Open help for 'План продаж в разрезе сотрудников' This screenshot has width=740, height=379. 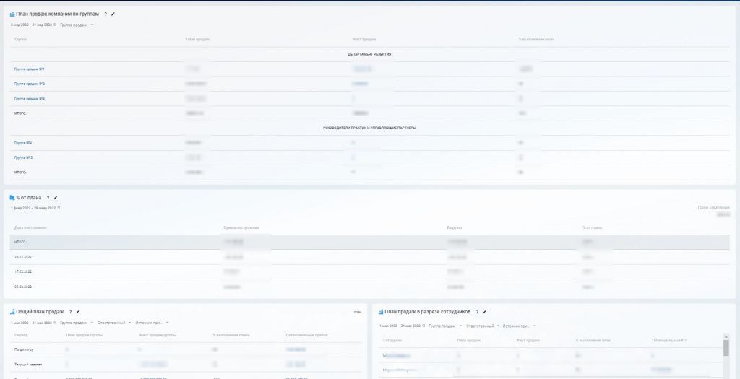tap(477, 312)
